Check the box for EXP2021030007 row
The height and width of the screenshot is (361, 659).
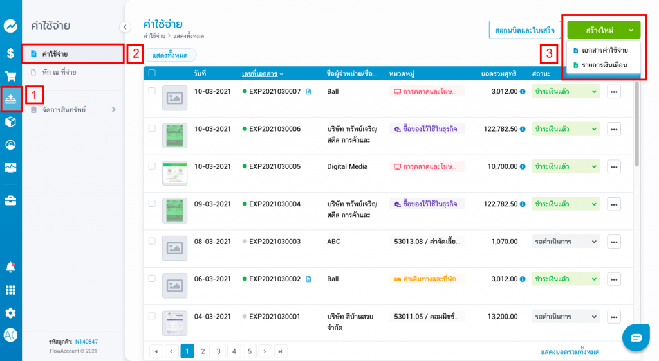(x=152, y=91)
